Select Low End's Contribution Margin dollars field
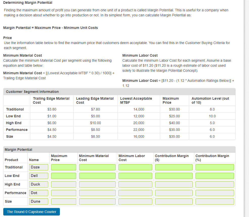Screen dimensions: 249x217 (173, 175)
